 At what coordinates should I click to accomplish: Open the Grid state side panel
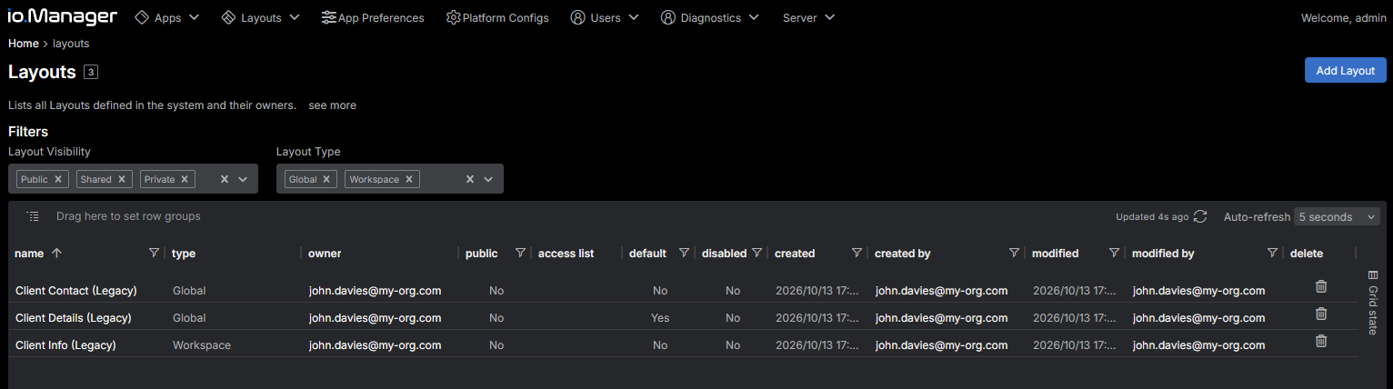(x=1373, y=303)
